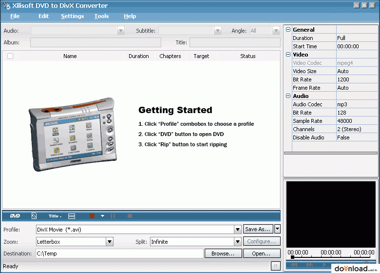Click the Save As... button
Image resolution: width=380 pixels, height=273 pixels.
(258, 229)
